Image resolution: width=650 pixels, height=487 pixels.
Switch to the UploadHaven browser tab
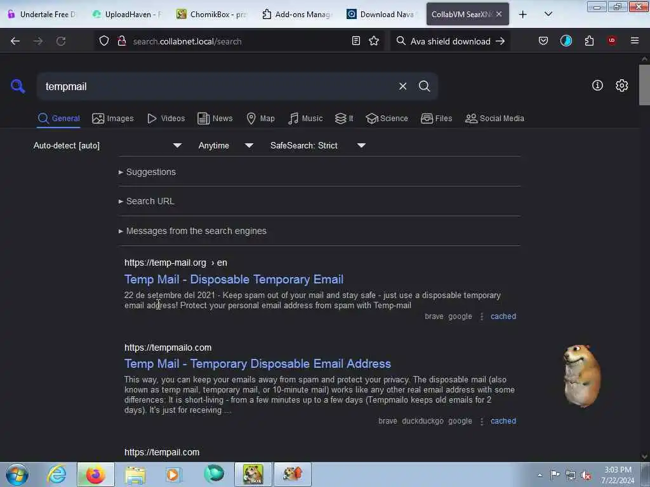click(128, 14)
